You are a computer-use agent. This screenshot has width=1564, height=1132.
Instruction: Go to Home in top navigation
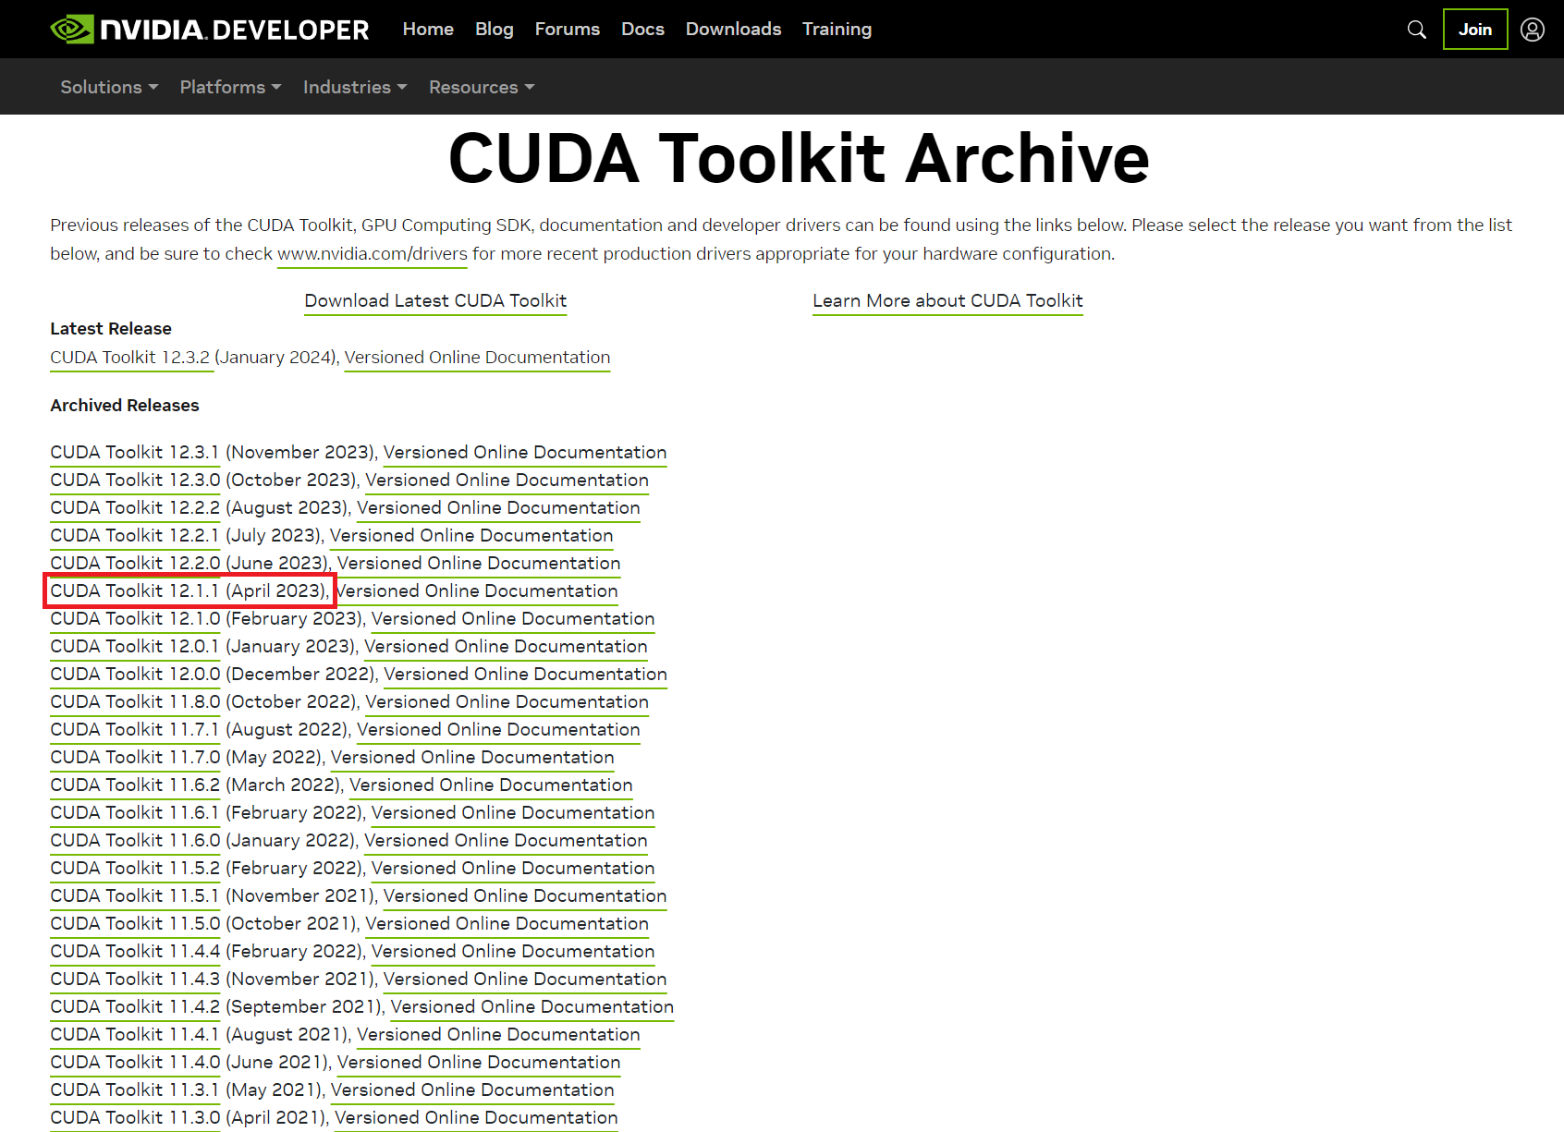click(428, 30)
